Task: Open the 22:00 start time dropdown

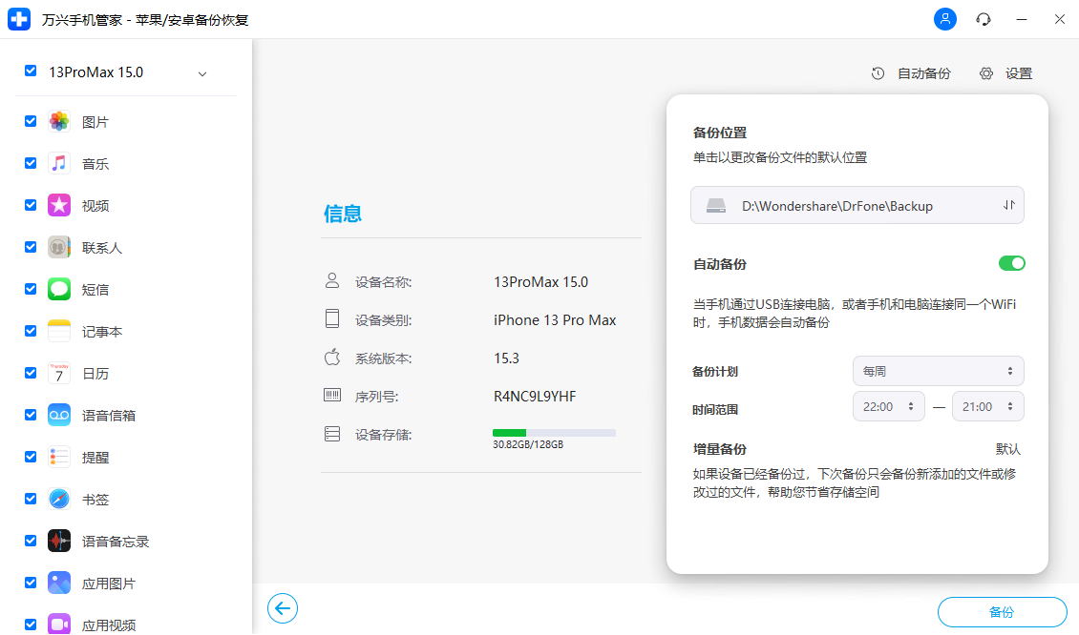Action: pyautogui.click(x=888, y=405)
